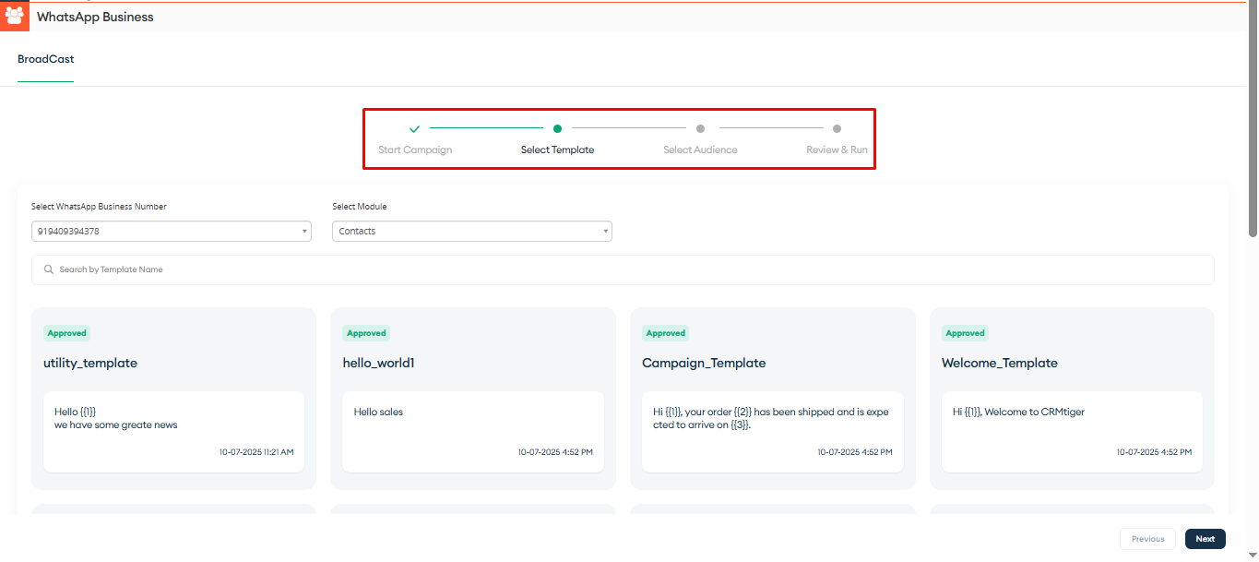Click 'we have some greate news' text
Image resolution: width=1259 pixels, height=562 pixels.
116,424
